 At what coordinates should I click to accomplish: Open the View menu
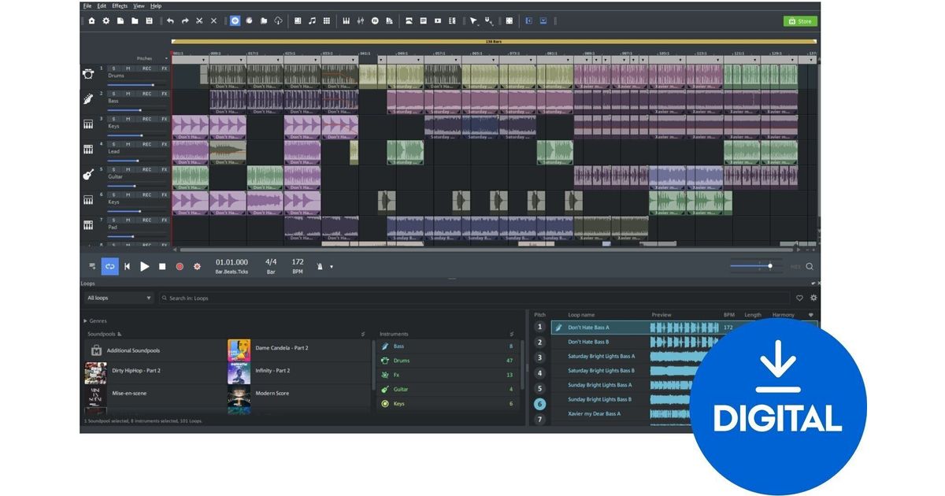click(139, 6)
